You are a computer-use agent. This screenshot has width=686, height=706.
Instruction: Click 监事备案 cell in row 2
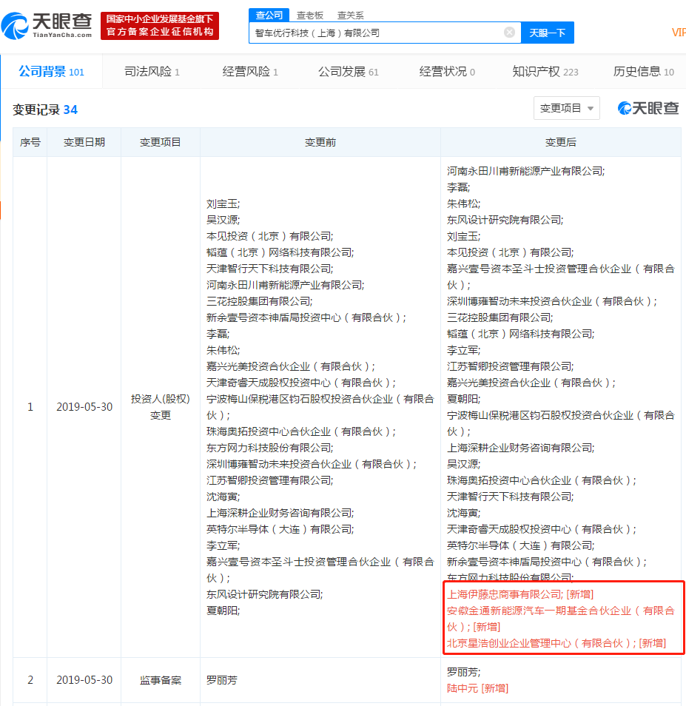(161, 680)
